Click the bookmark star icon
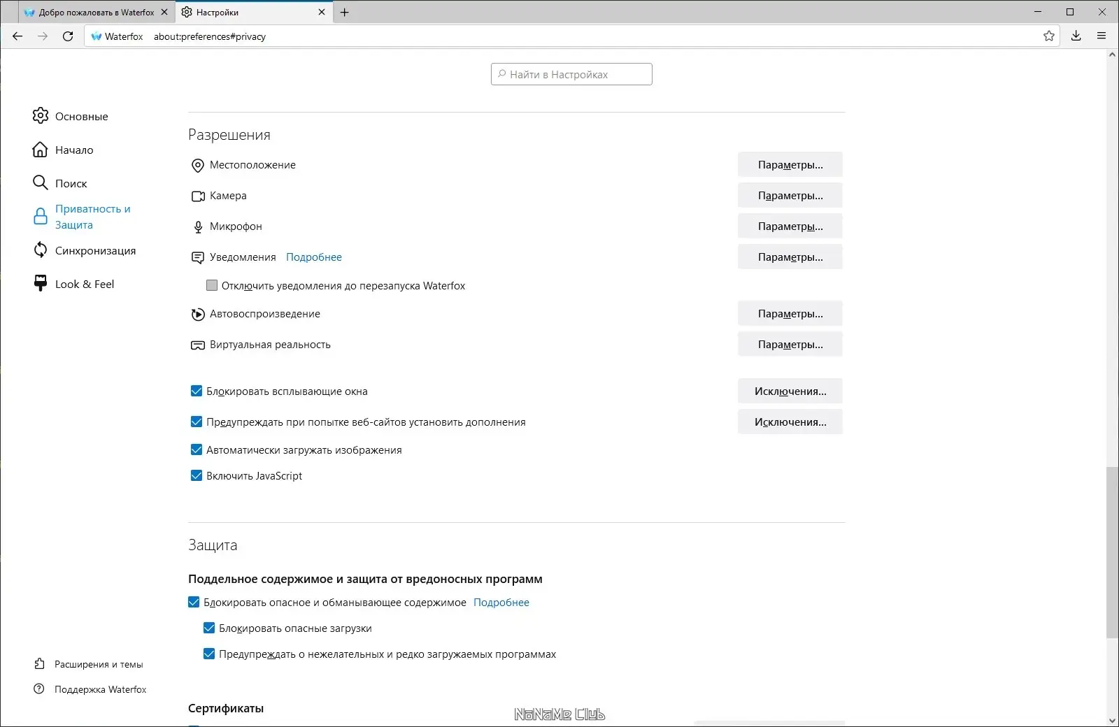Screen dimensions: 1119x727 click(x=1049, y=36)
